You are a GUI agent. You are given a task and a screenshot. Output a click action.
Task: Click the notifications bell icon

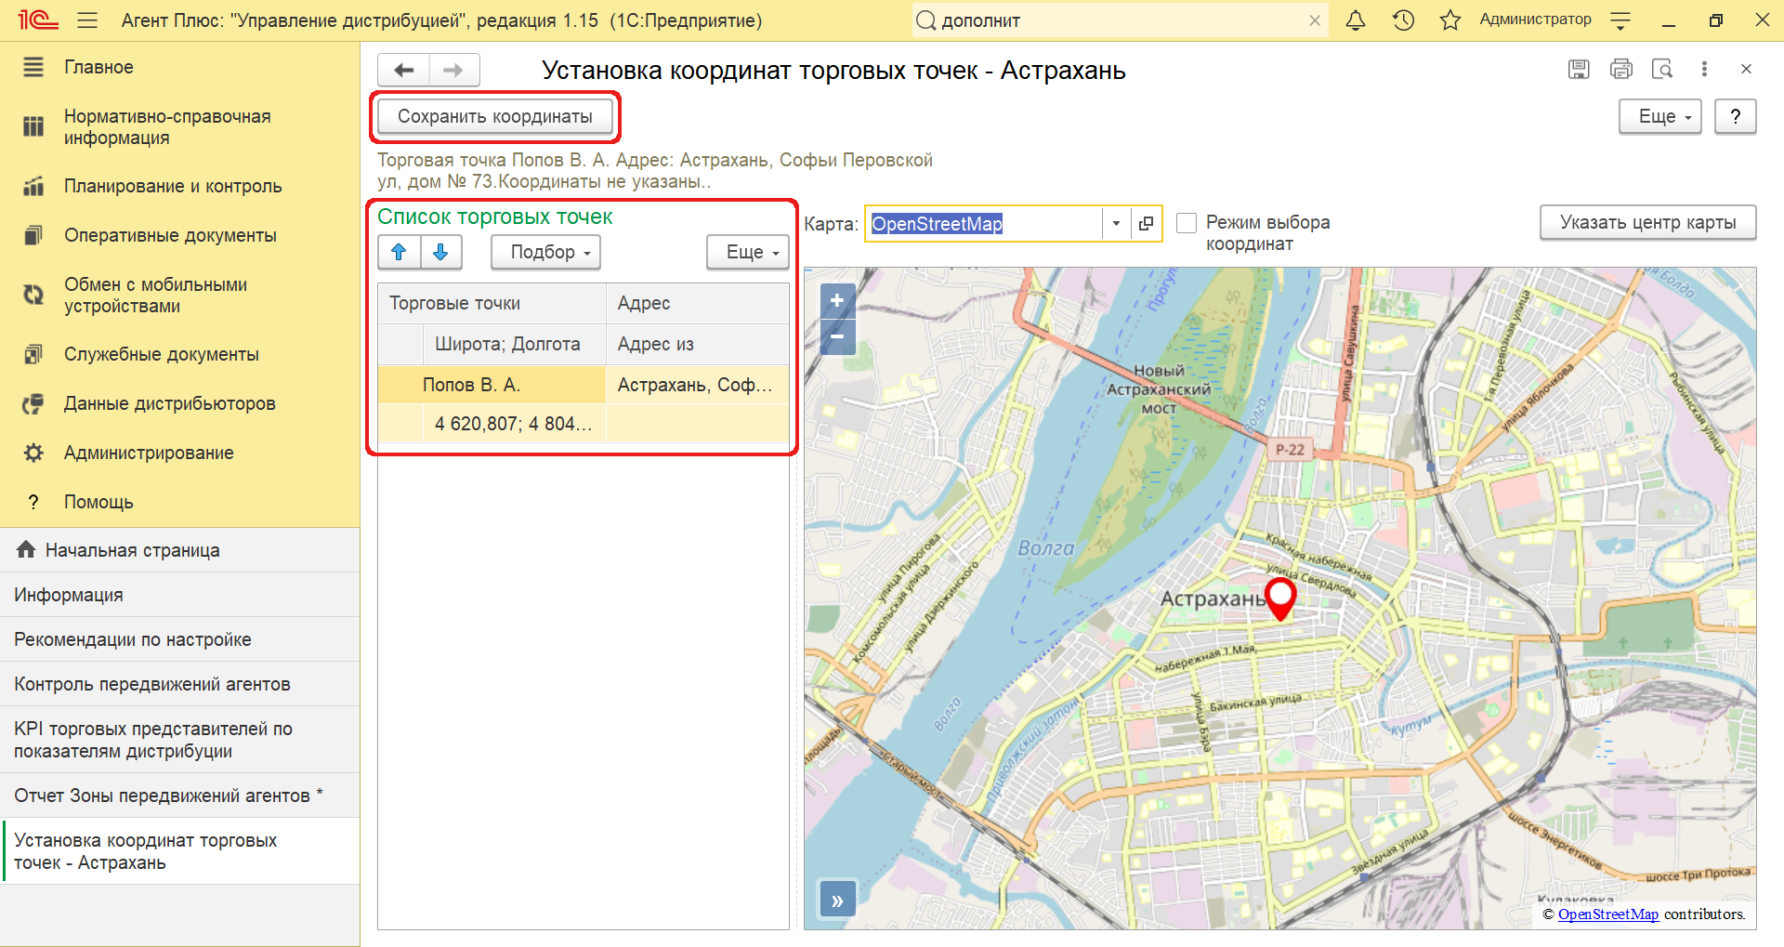1356,20
